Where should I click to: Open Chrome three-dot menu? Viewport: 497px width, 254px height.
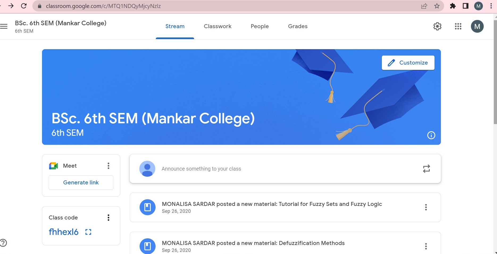(x=491, y=6)
